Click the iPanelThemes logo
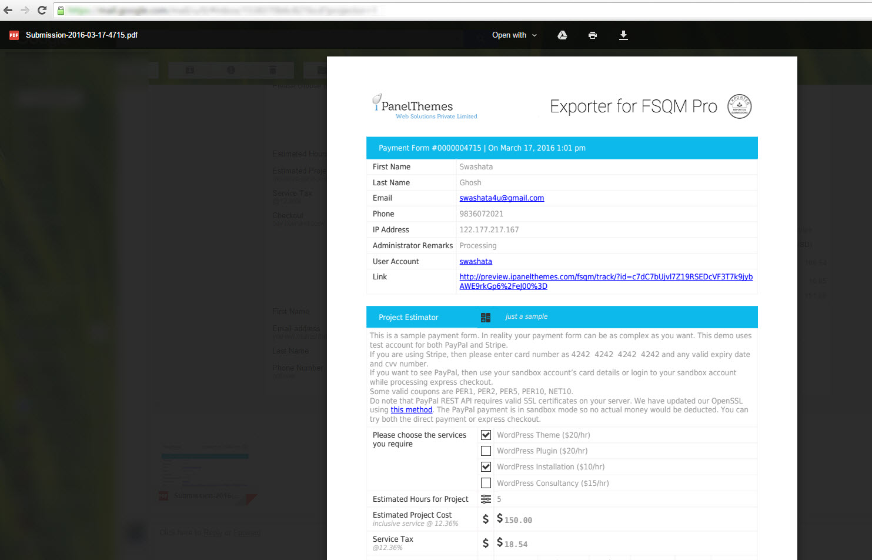872x560 pixels. tap(425, 106)
